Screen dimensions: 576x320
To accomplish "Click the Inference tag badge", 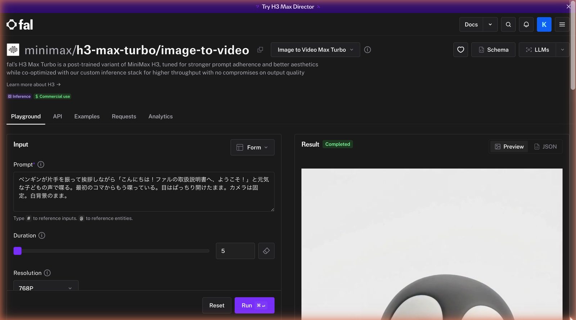I will click(x=19, y=96).
